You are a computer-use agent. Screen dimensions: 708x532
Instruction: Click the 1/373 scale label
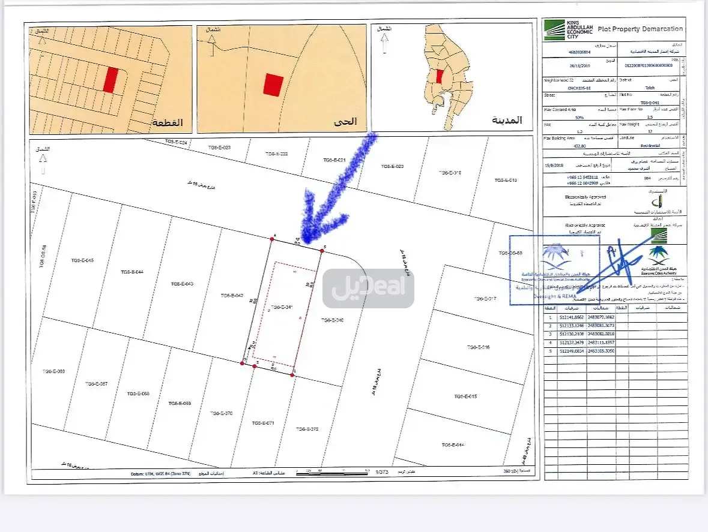[x=382, y=473]
